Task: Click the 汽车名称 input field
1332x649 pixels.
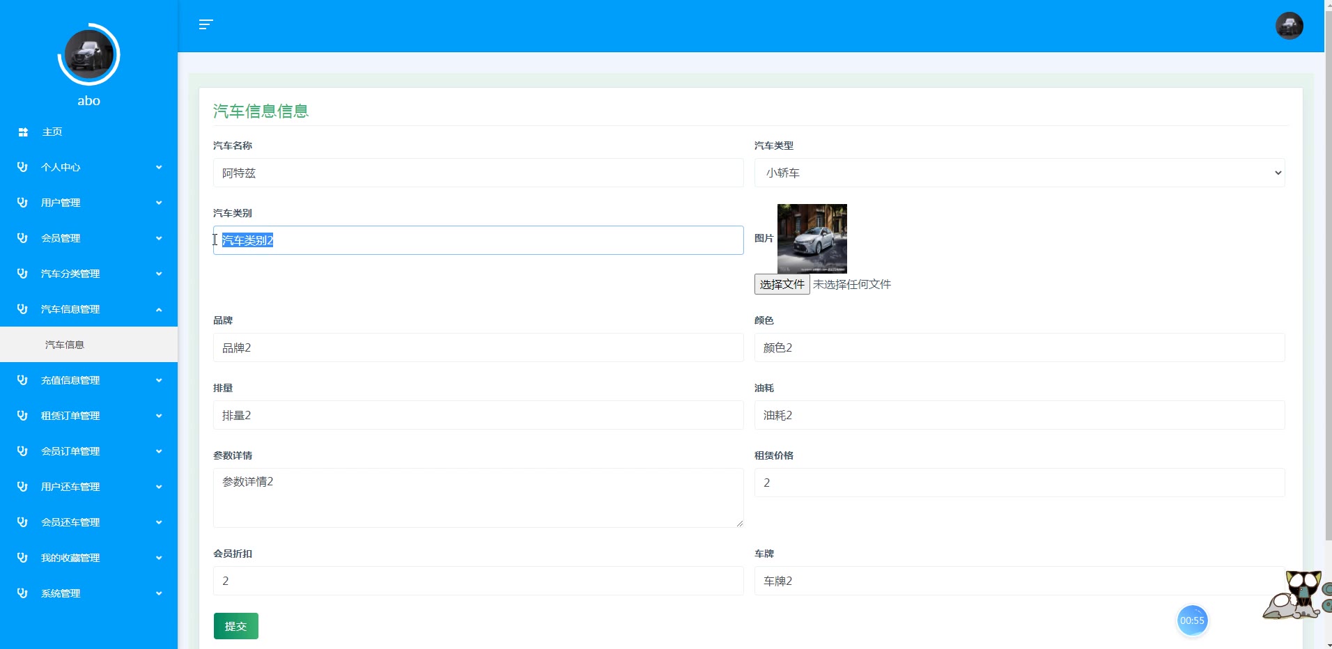Action: click(478, 173)
